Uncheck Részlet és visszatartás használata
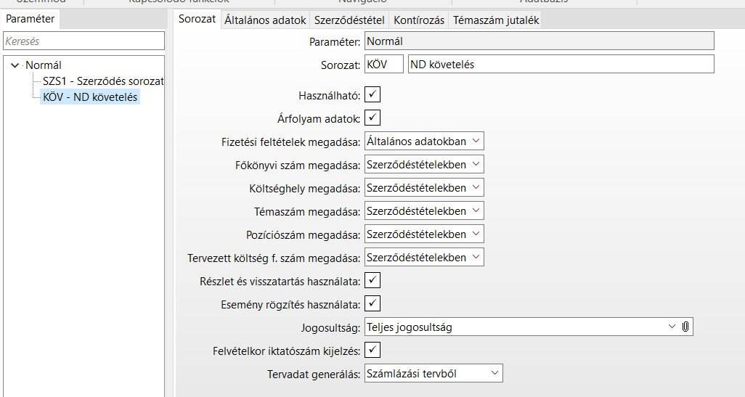Screen dimensions: 745x397 (372, 280)
